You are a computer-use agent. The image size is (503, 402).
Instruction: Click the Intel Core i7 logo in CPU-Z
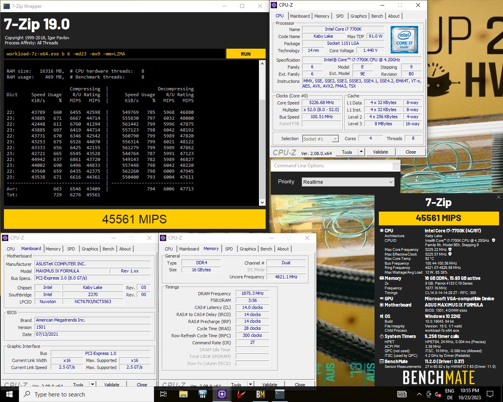(x=404, y=40)
